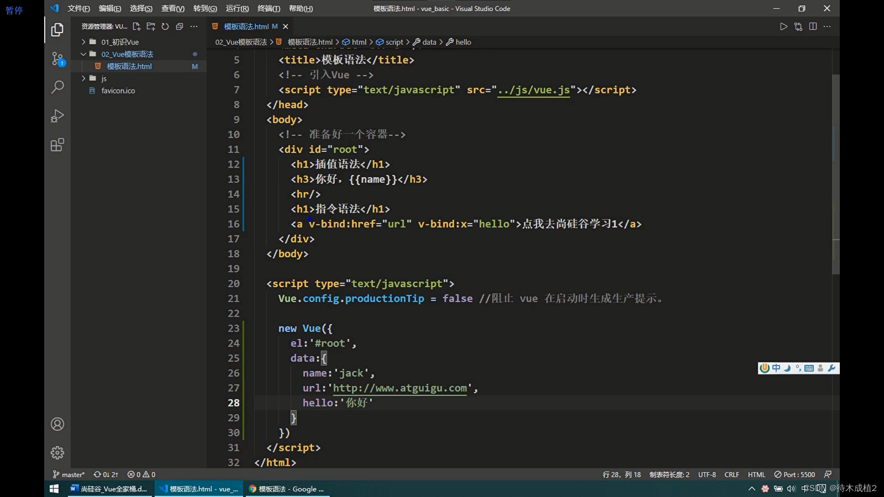The width and height of the screenshot is (884, 497).
Task: Click the feedback icon in status bar
Action: coord(828,474)
